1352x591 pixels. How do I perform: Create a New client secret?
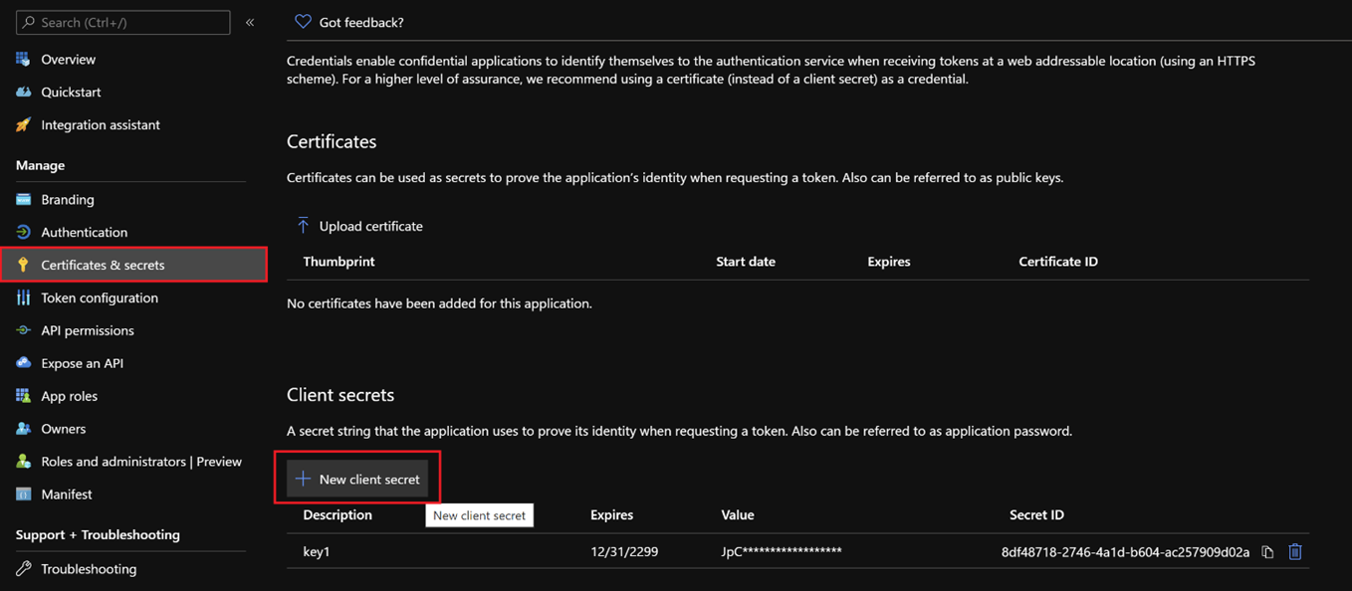(x=358, y=480)
